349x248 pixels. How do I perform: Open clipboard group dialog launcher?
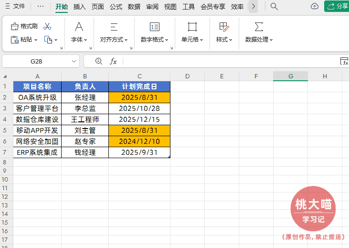click(61, 48)
